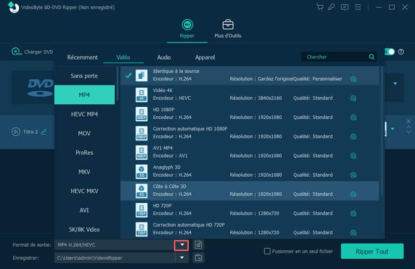Screen dimensions: 415x269
Task: Open settings gear for Vidéo 4K profile
Action: [353, 98]
